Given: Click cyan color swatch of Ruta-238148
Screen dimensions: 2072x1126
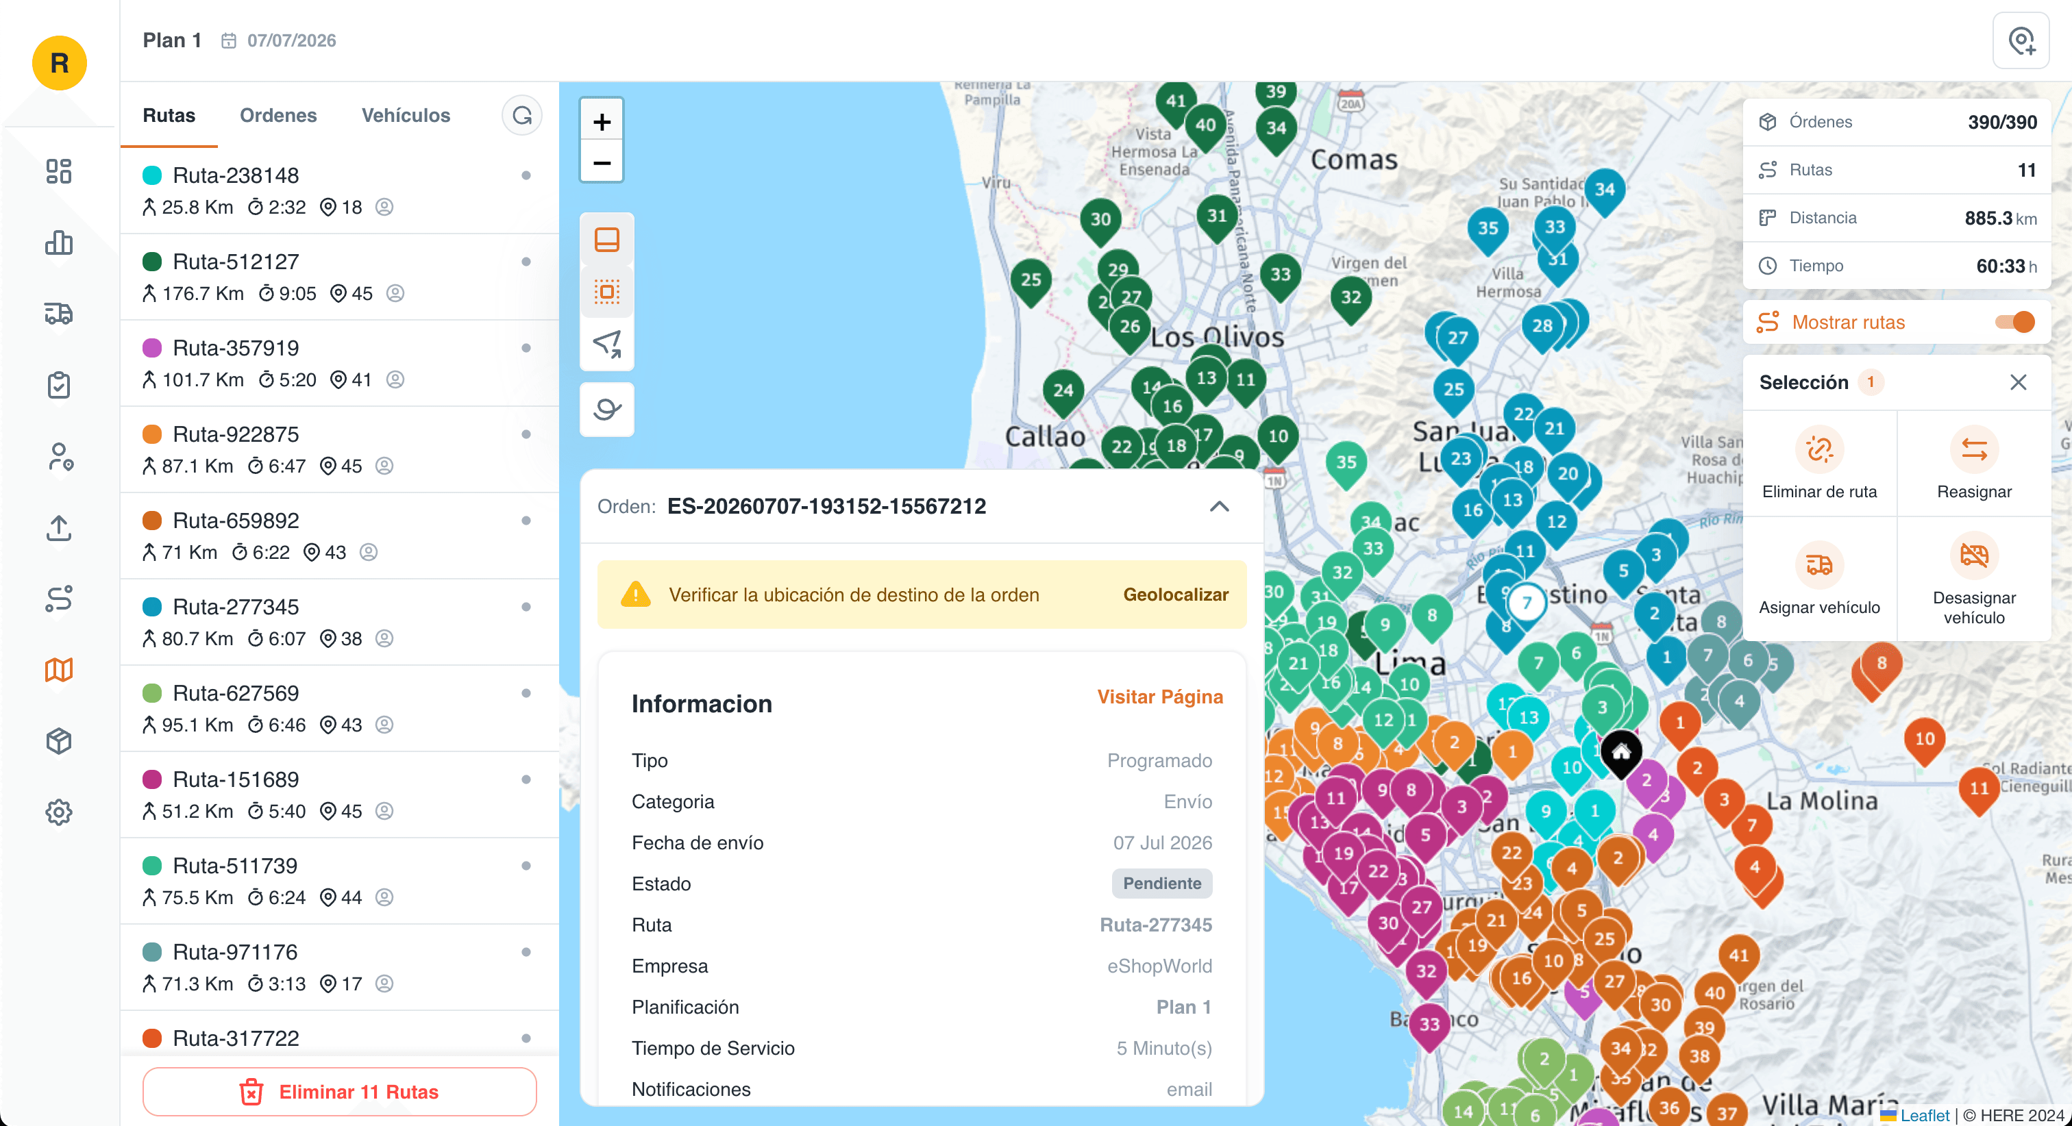Looking at the screenshot, I should point(152,175).
